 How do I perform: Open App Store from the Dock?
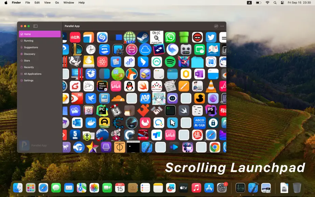coord(209,188)
